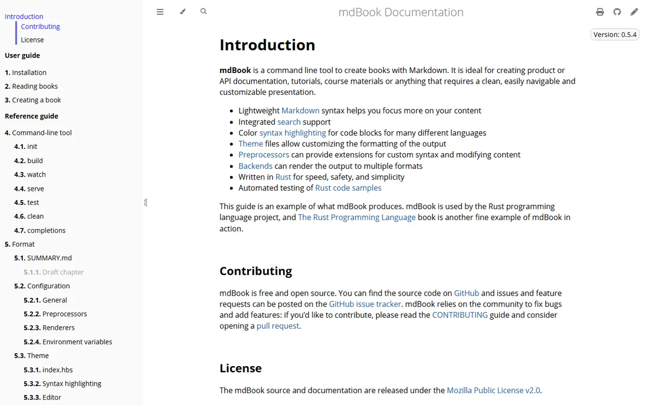Click the print book icon
Screen dimensions: 649x405
[600, 12]
